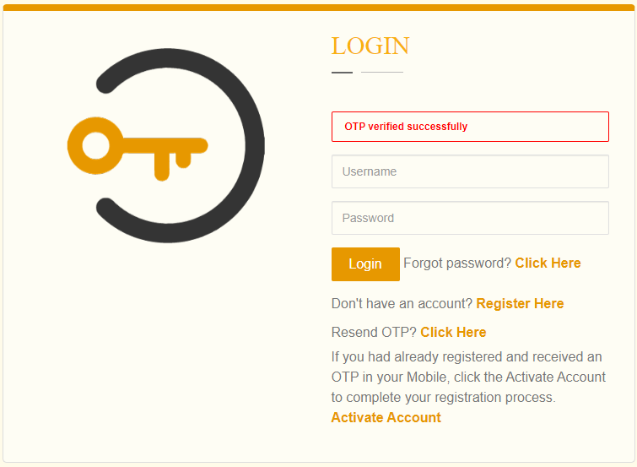
Task: Click the red-bordered alert box edge
Action: (x=608, y=127)
